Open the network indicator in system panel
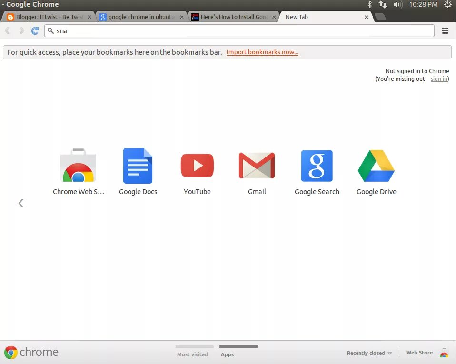 [x=382, y=4]
